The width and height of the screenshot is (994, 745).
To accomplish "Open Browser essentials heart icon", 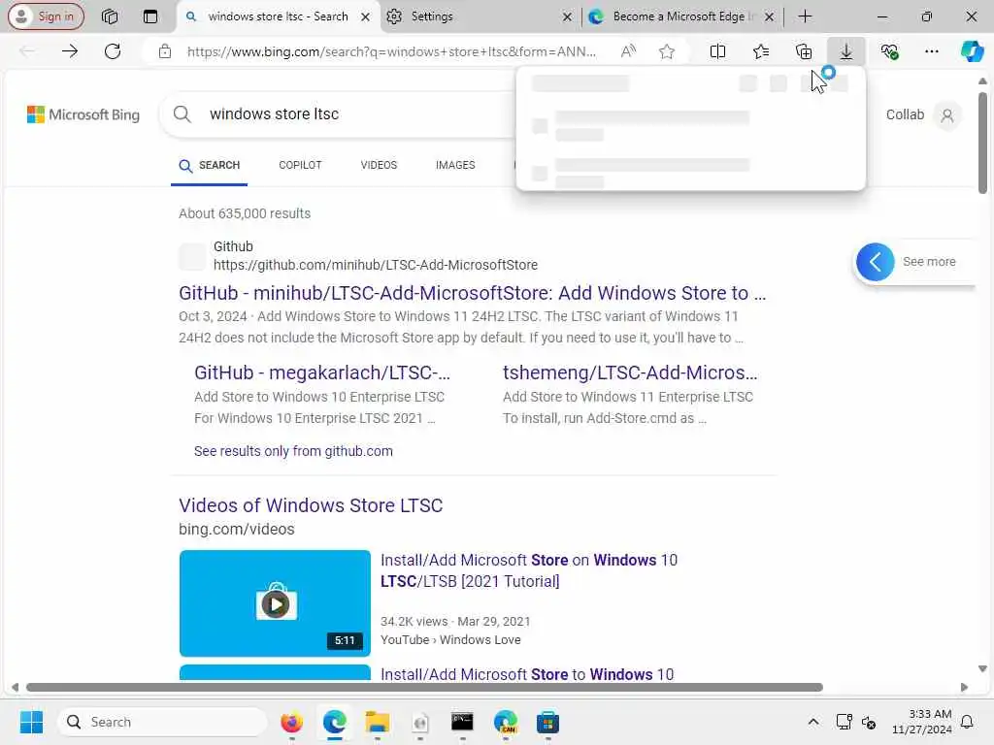I will point(889,51).
